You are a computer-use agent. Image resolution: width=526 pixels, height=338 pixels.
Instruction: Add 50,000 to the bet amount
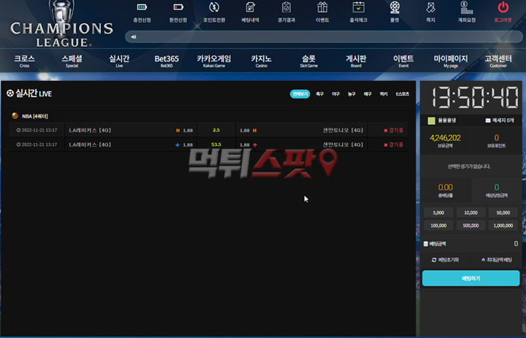tap(503, 212)
